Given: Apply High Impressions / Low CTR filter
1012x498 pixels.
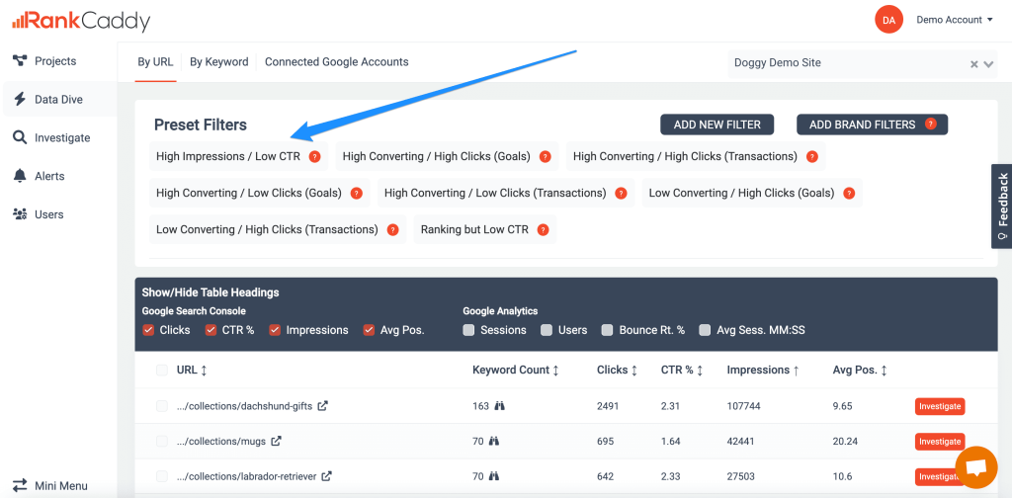Looking at the screenshot, I should coord(228,156).
